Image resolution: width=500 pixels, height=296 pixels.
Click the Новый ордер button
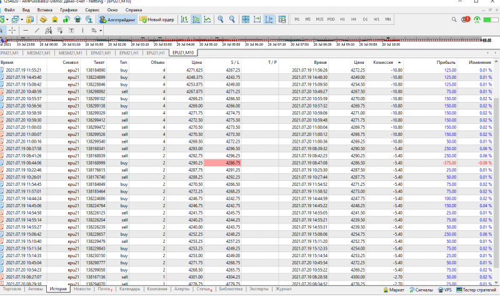click(x=156, y=19)
